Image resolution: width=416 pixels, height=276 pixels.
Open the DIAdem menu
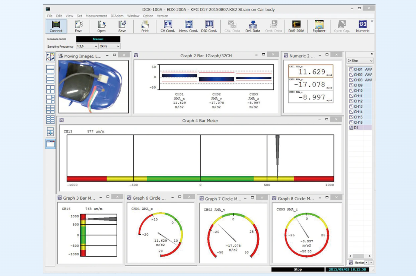(x=117, y=16)
